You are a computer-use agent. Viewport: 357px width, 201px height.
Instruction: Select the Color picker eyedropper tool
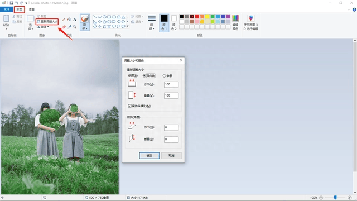tap(69, 27)
